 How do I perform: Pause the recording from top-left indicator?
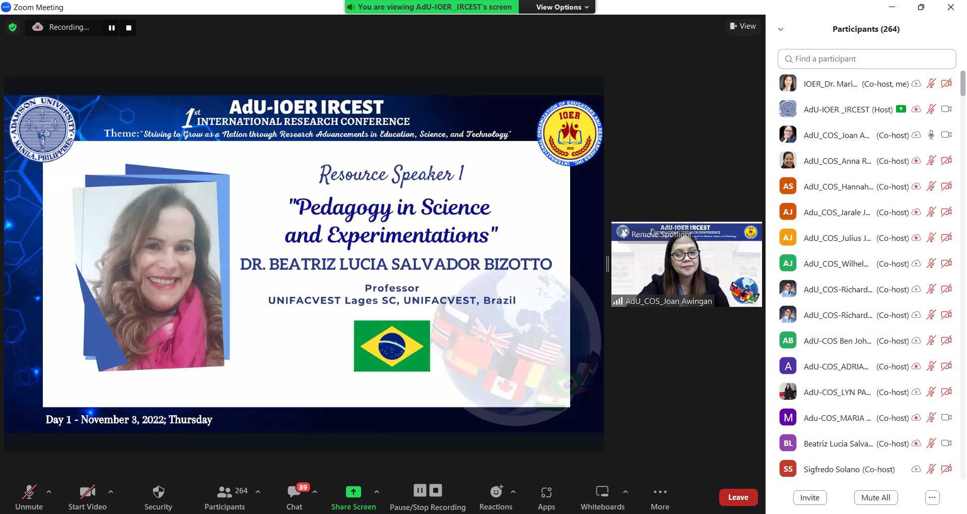111,28
